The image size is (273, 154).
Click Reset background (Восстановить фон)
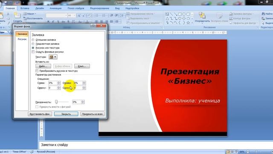(40, 114)
